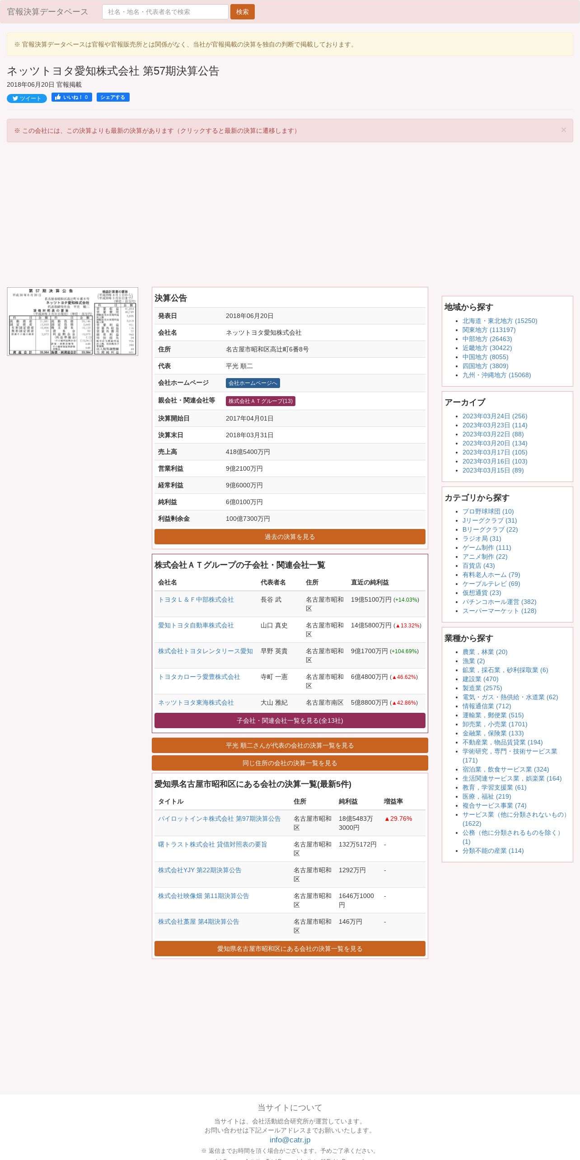Open 株式会社映像畑 第11期決算公告

pos(204,896)
